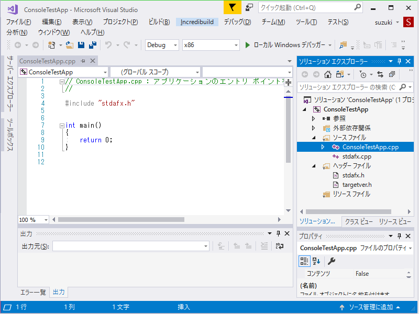Image resolution: width=419 pixels, height=314 pixels.
Task: Click the notifications flag icon in title bar
Action: pos(232,8)
